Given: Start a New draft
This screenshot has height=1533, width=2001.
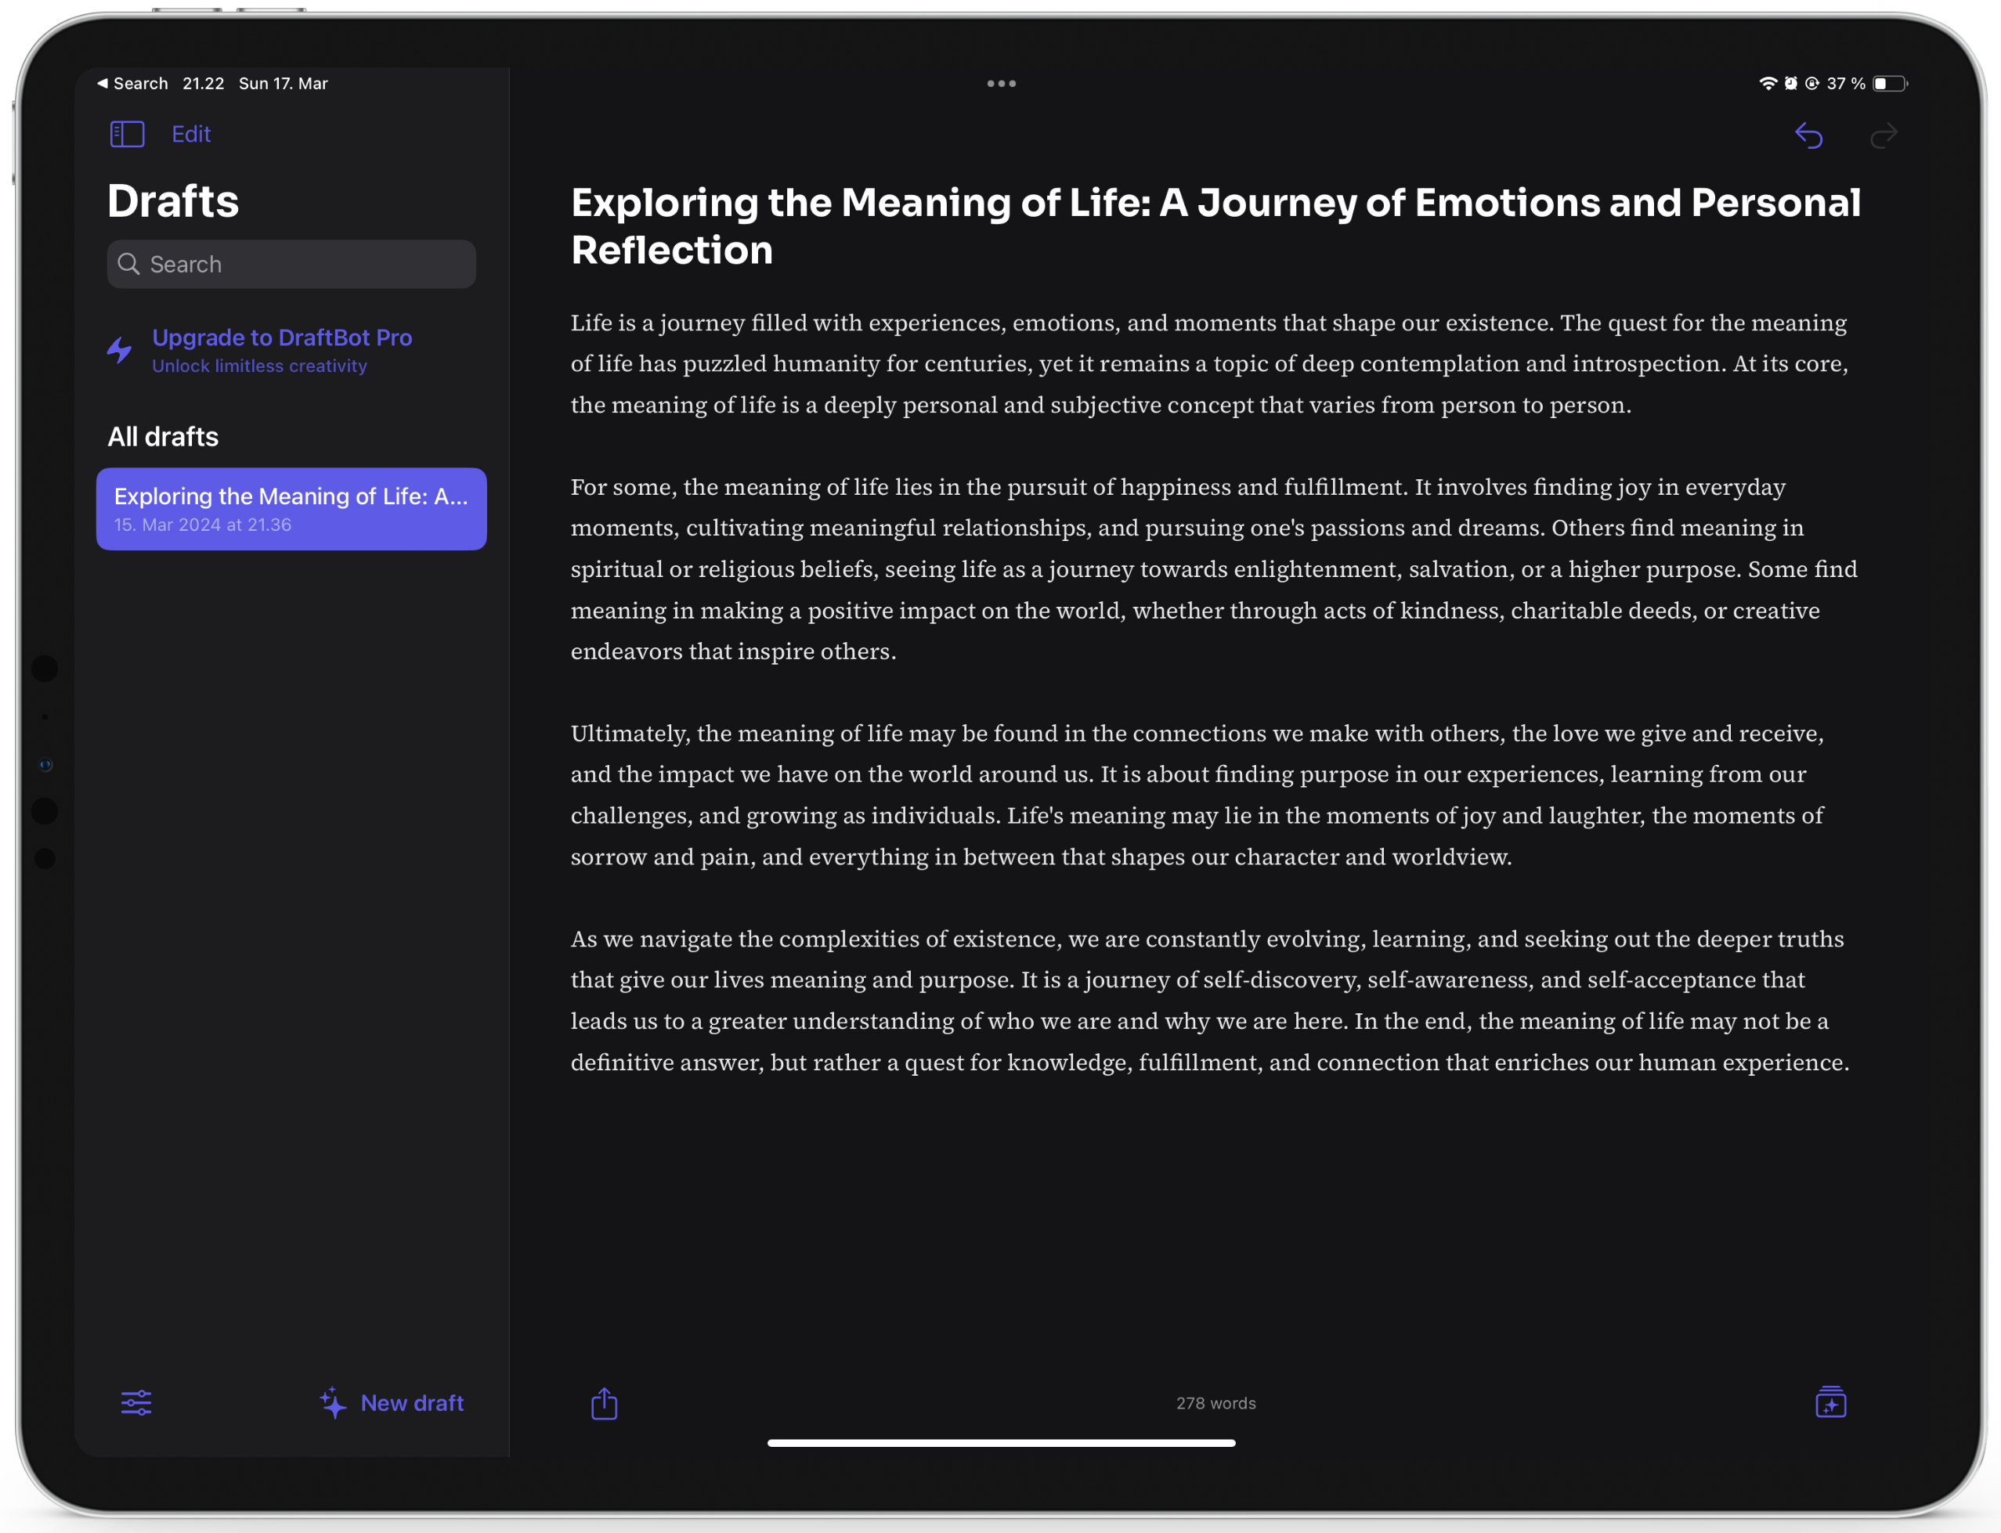Looking at the screenshot, I should coord(412,1402).
